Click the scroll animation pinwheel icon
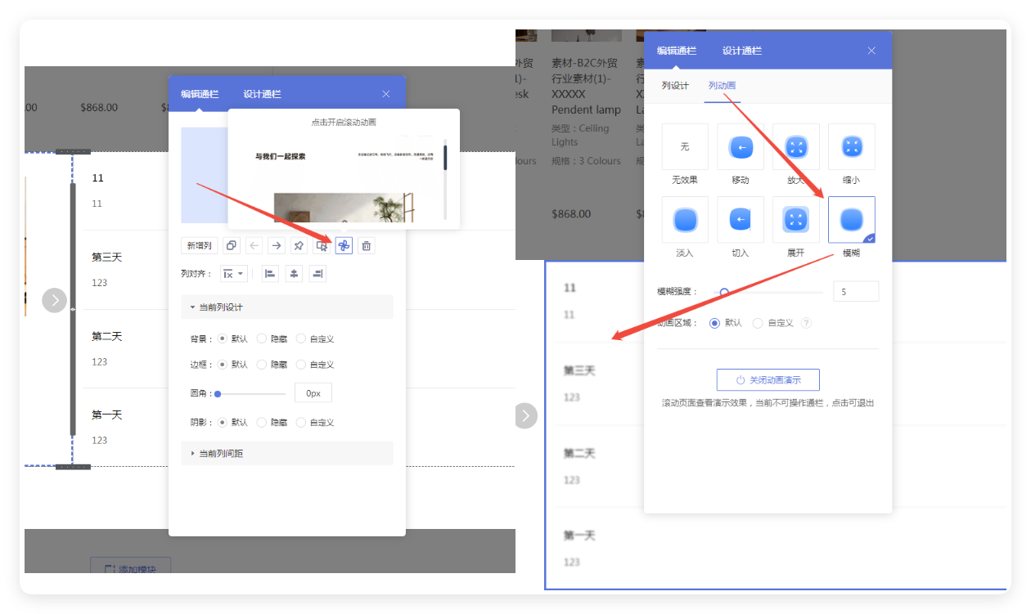 click(x=344, y=246)
